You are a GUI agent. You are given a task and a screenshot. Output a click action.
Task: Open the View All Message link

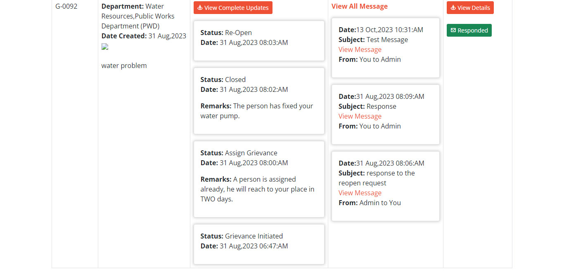359,6
